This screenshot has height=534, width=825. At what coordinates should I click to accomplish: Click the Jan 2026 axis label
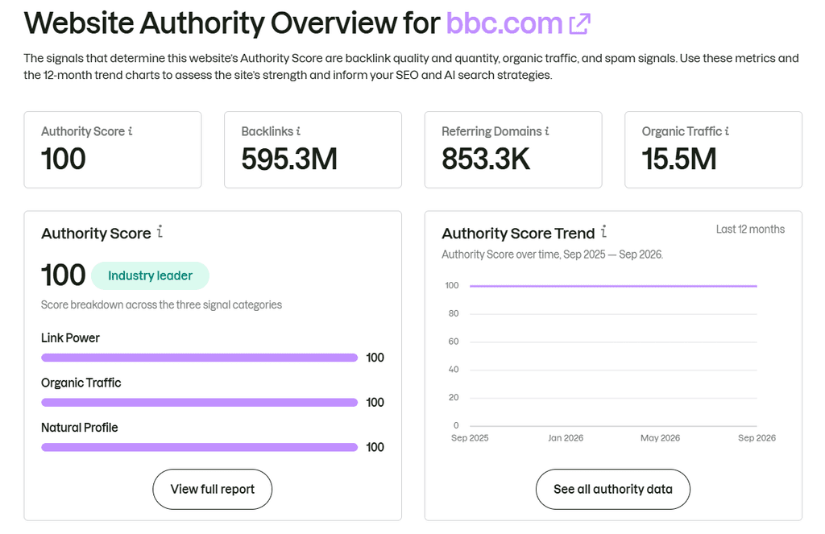coord(566,437)
